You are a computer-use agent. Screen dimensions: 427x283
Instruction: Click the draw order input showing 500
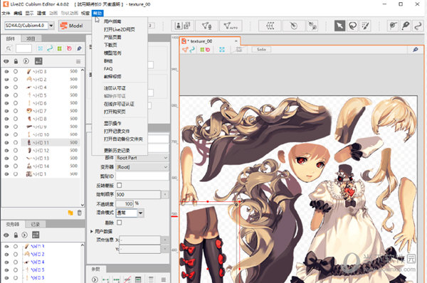138,194
